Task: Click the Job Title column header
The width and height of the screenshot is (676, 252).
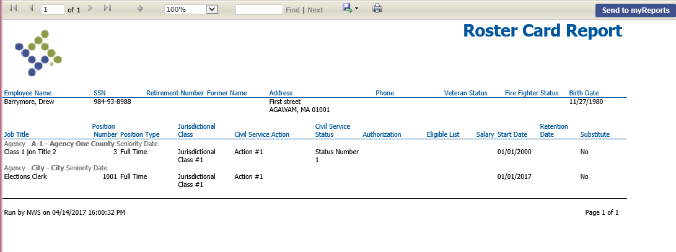Action: (x=16, y=134)
